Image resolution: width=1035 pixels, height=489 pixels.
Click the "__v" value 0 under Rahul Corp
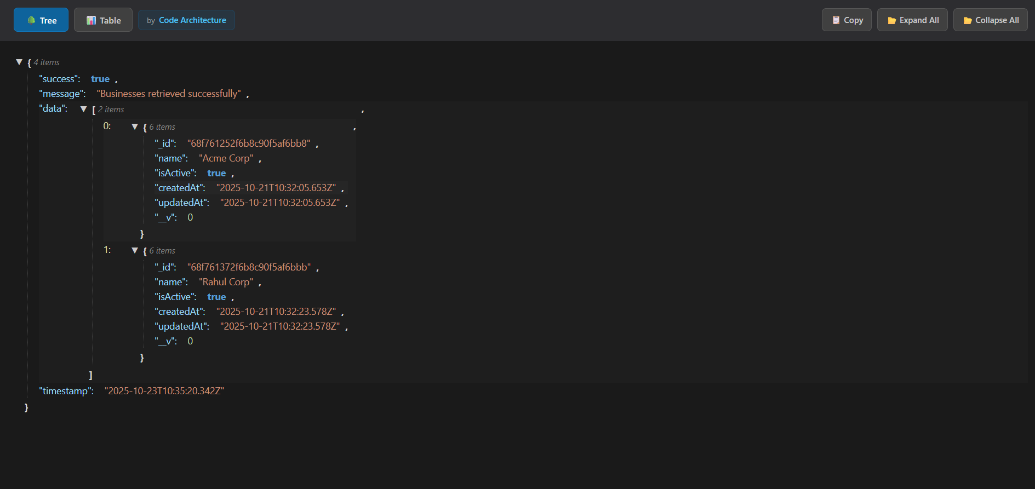[x=190, y=341]
